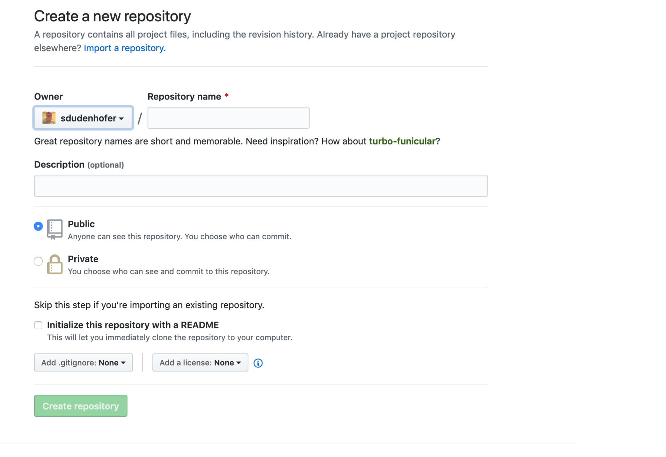
Task: Click the Create repository button
Action: (81, 406)
